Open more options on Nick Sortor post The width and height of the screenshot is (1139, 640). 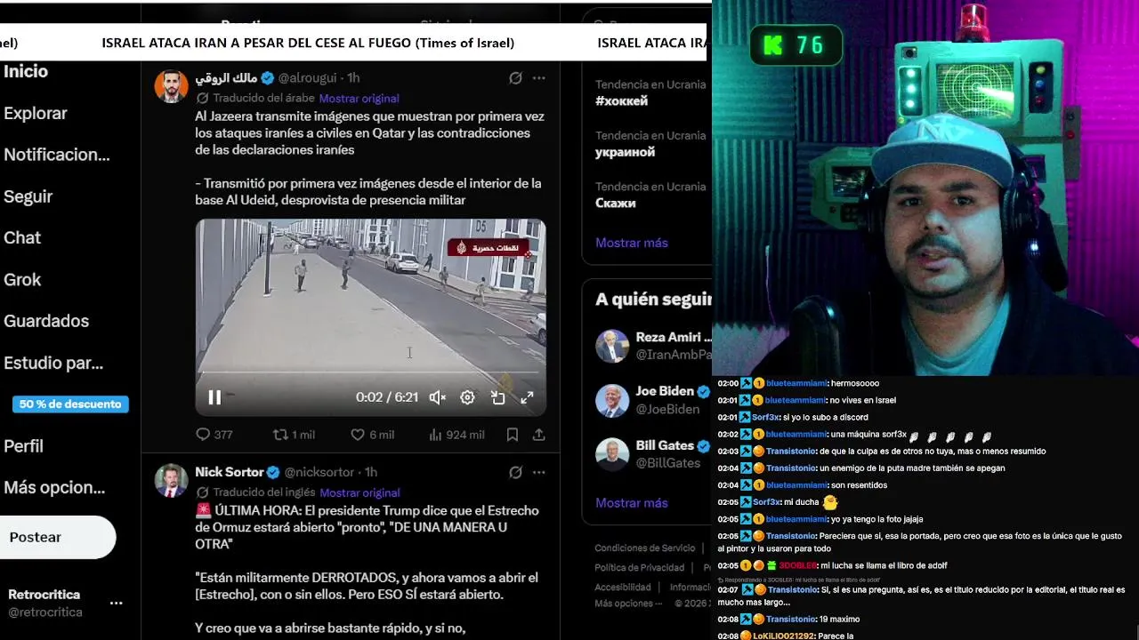click(x=538, y=472)
